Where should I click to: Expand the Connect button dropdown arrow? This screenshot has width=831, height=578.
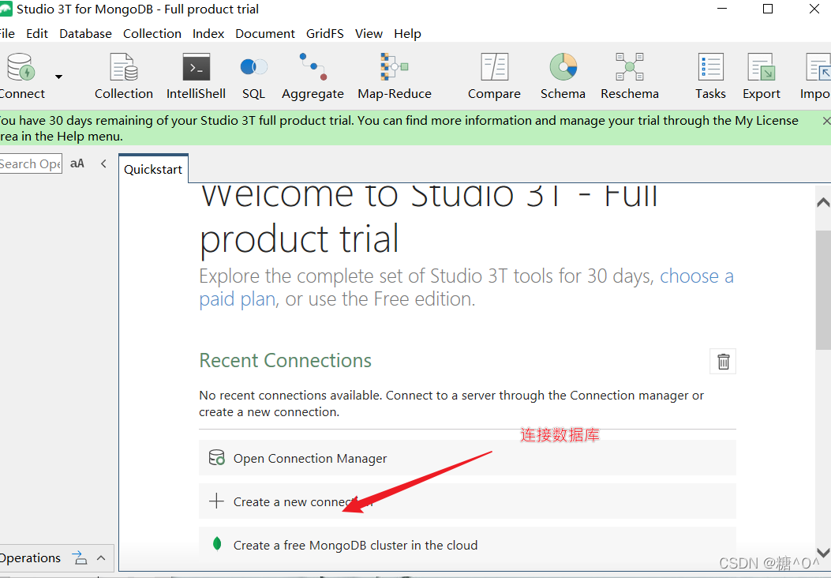[x=58, y=77]
